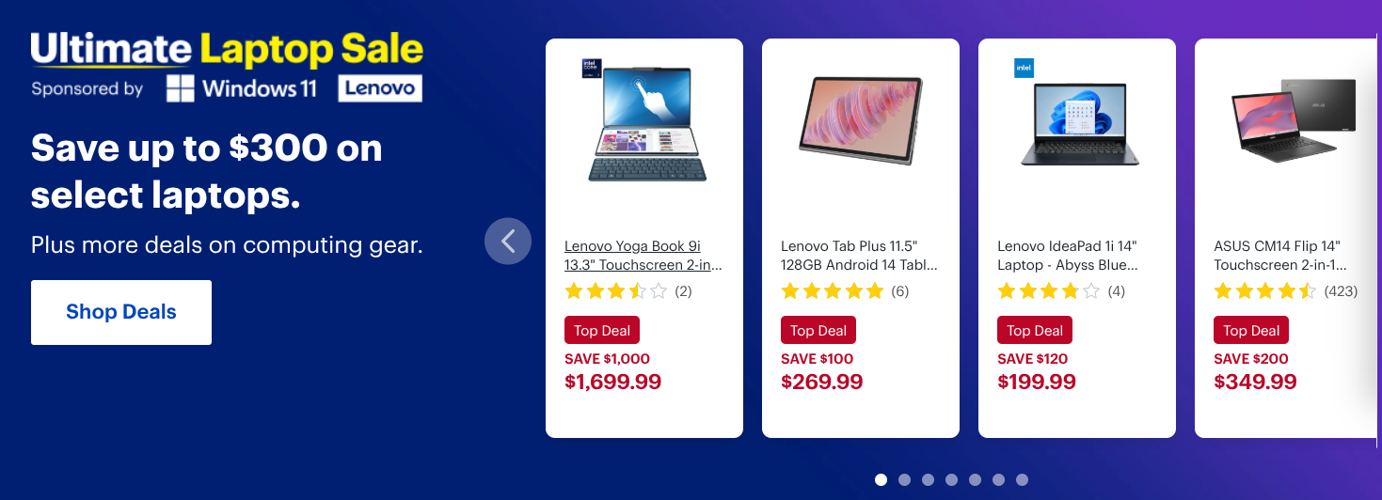Image resolution: width=1382 pixels, height=500 pixels.
Task: Open the ASUS CM14 Flip 14" title link
Action: pyautogui.click(x=1280, y=256)
